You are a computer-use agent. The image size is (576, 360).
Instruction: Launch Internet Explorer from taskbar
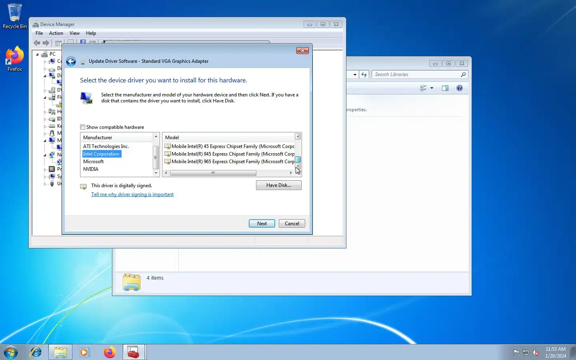coord(36,352)
